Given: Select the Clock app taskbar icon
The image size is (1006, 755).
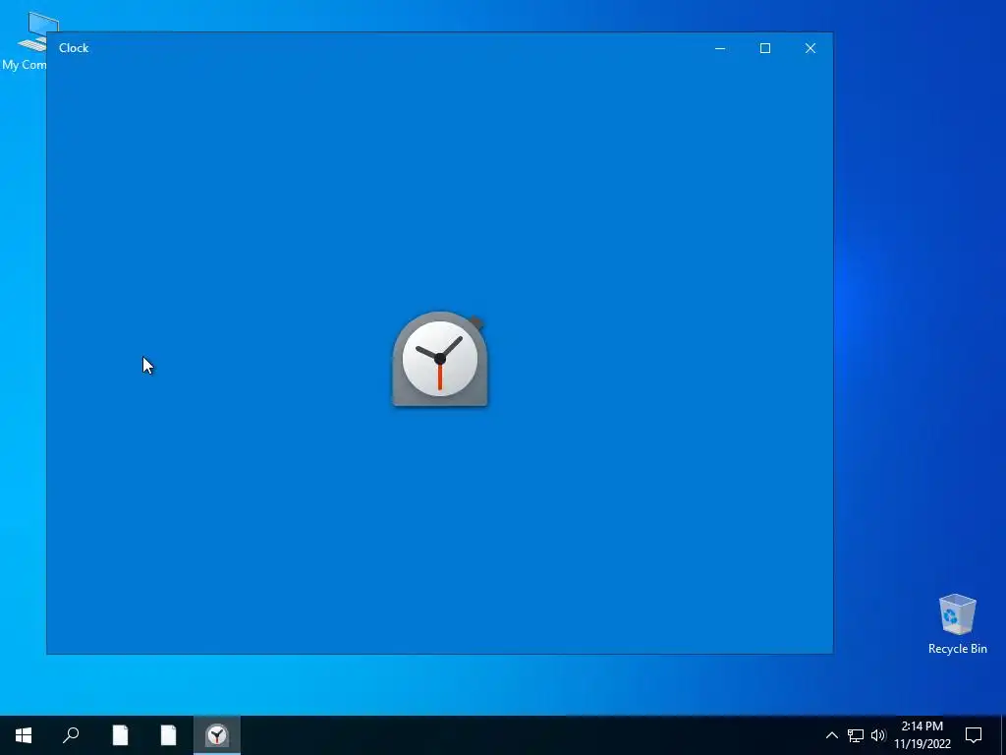Looking at the screenshot, I should pyautogui.click(x=217, y=735).
